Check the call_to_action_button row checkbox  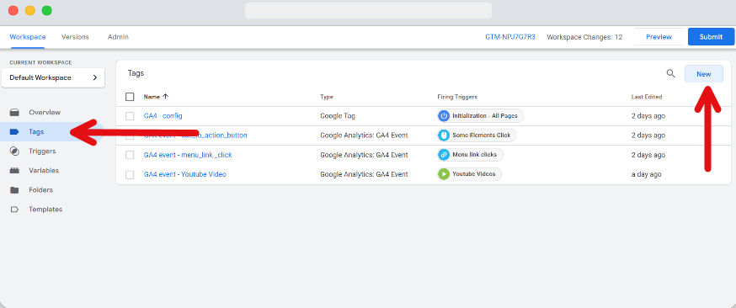130,135
